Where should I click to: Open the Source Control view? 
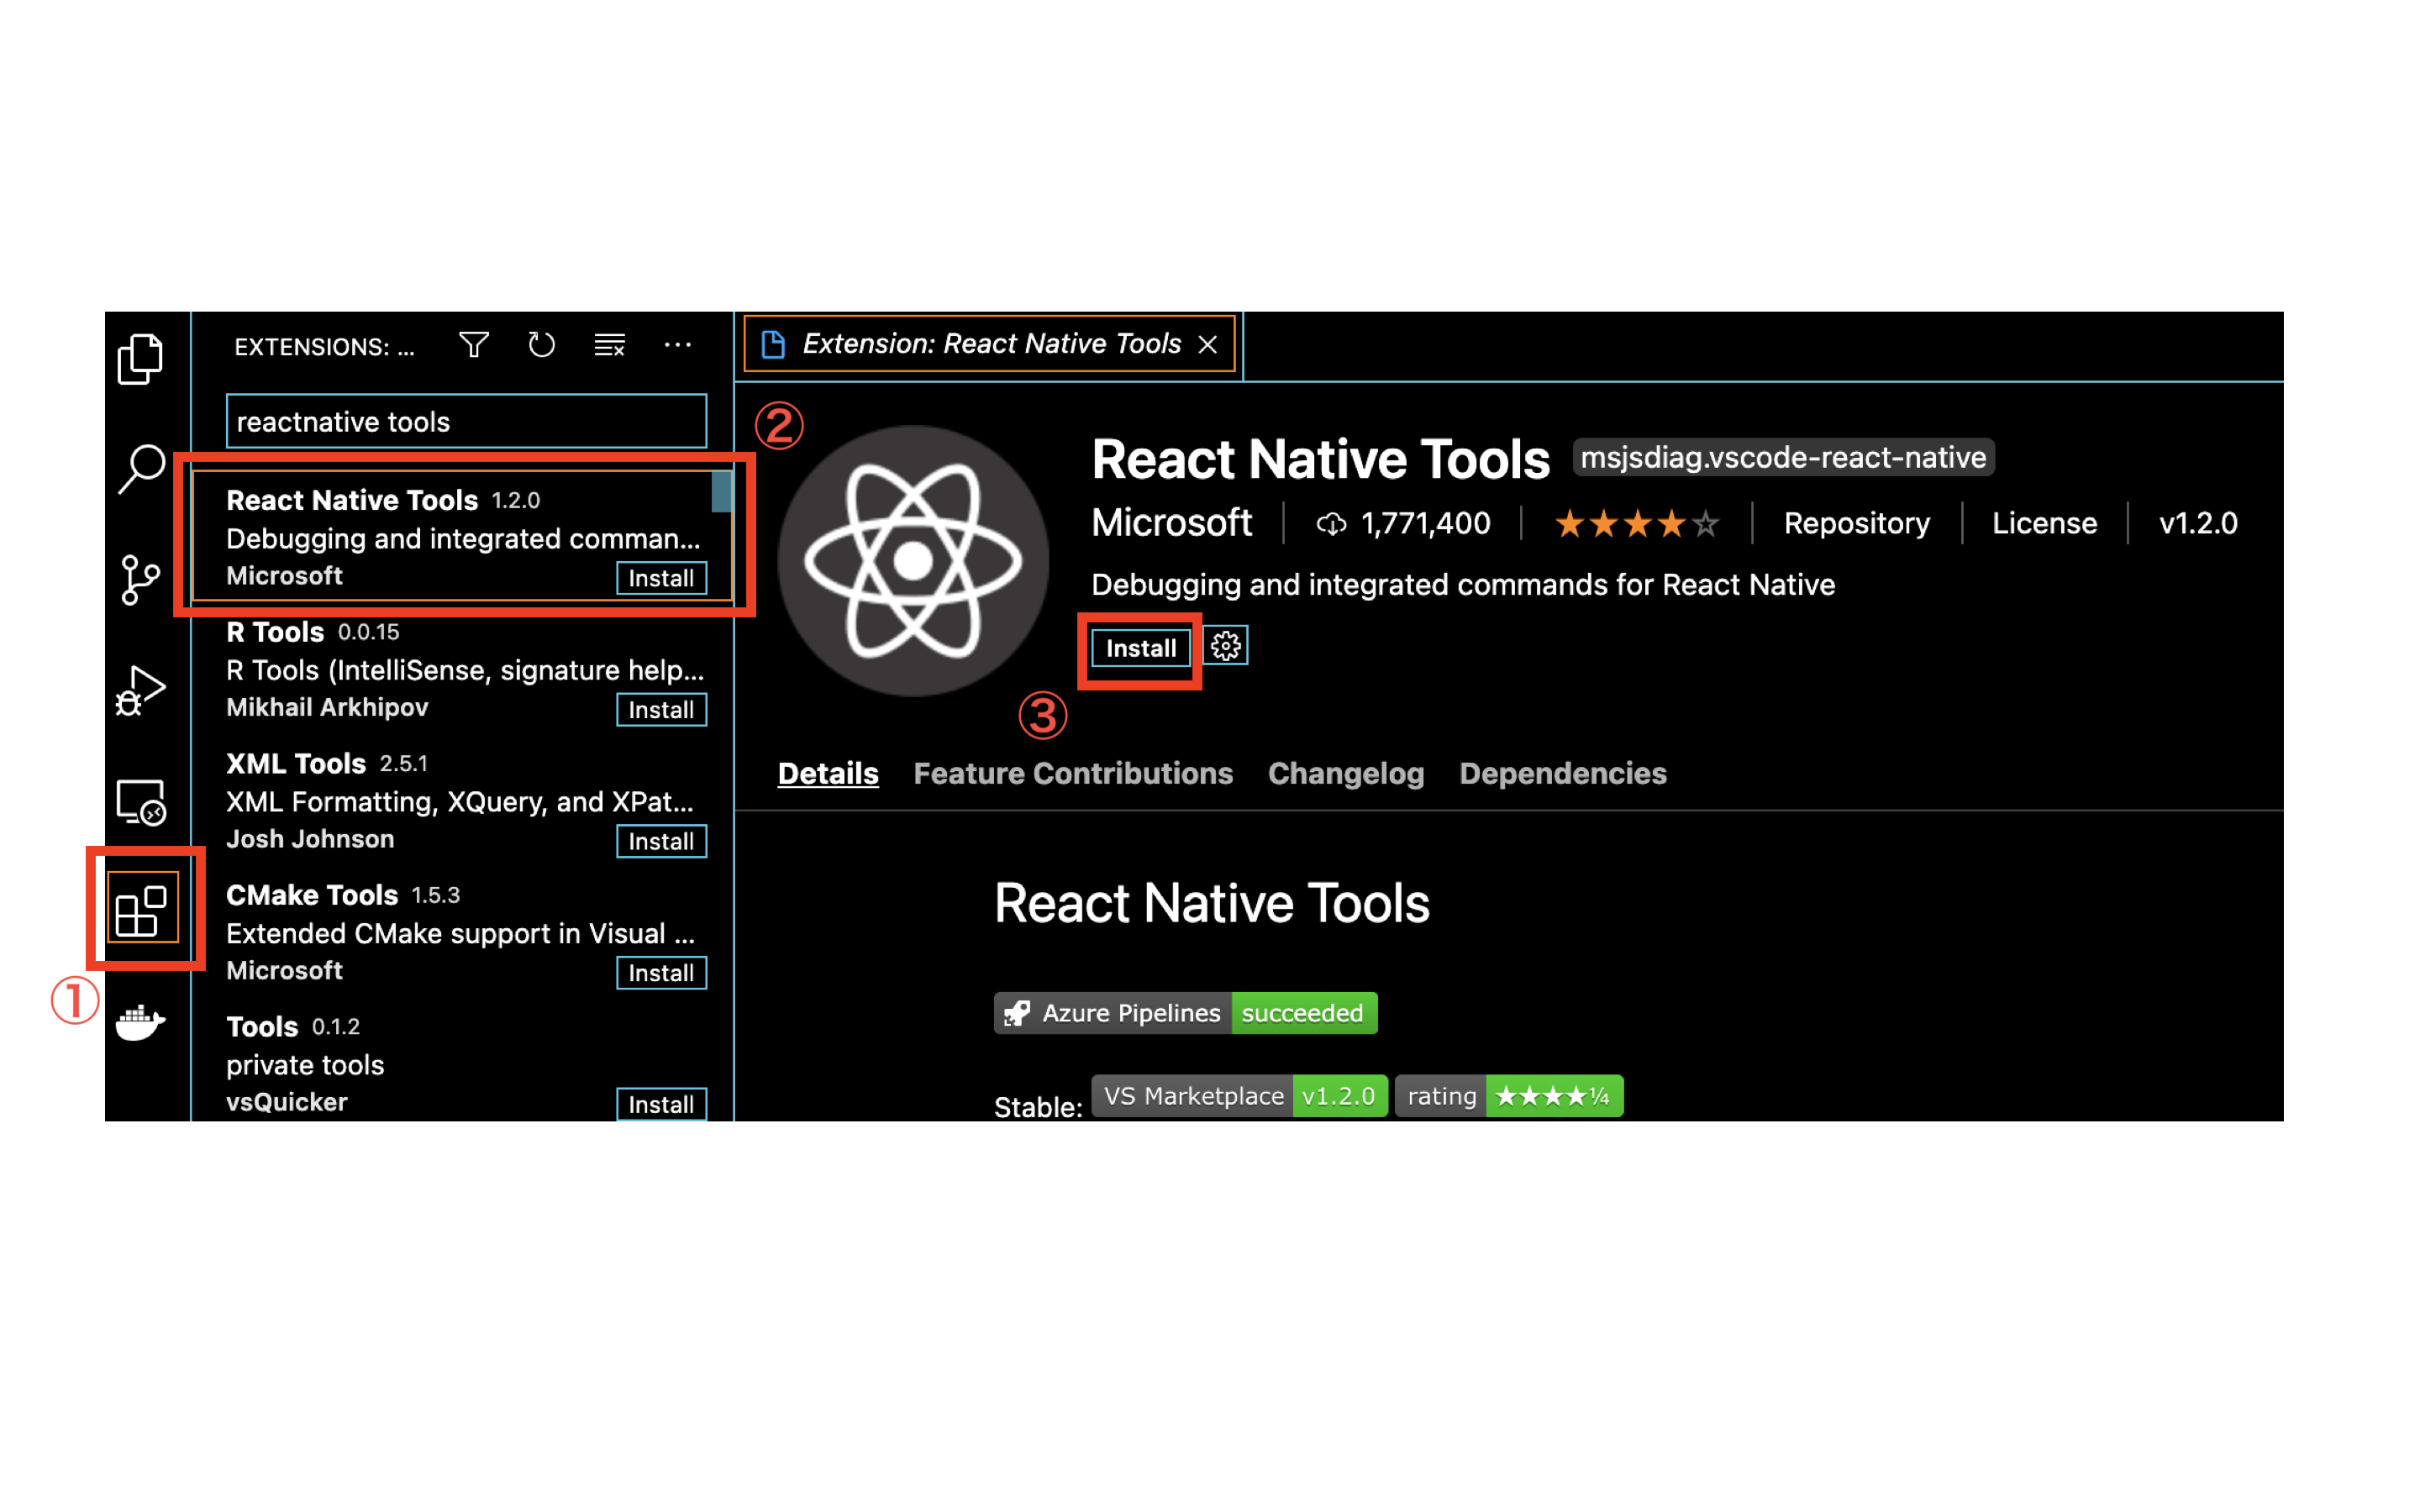coord(140,580)
